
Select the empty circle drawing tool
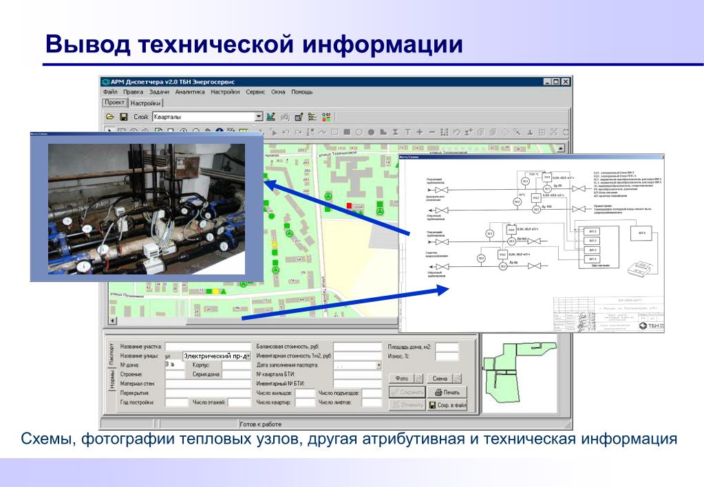(x=359, y=132)
